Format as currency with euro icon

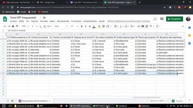[33, 26]
